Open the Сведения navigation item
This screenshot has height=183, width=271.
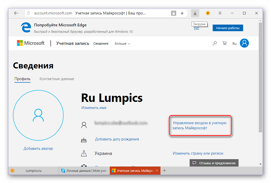tap(101, 44)
